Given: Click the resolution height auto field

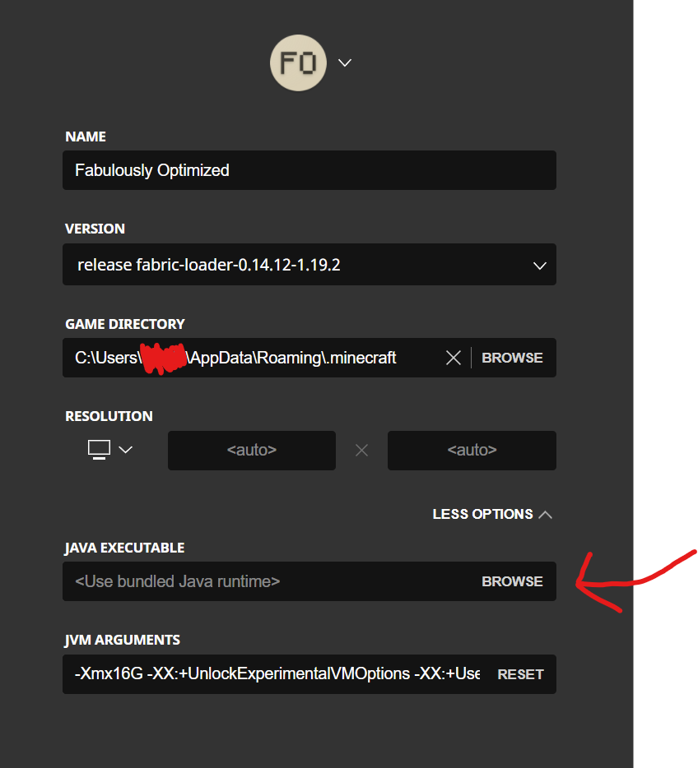Looking at the screenshot, I should 472,450.
